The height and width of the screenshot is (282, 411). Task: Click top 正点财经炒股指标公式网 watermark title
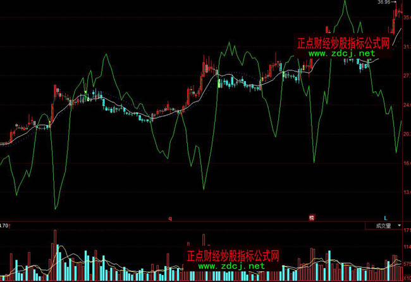click(x=343, y=42)
